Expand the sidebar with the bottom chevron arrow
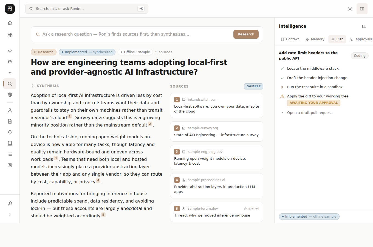The image size is (373, 247). 10,215
